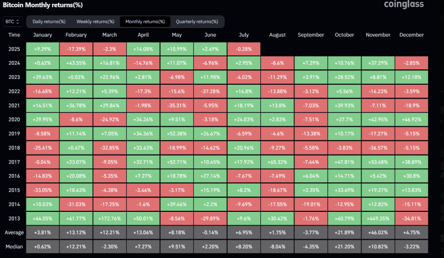The height and width of the screenshot is (258, 444).
Task: Click the 2017 January cell -0.04%
Action: 42,162
